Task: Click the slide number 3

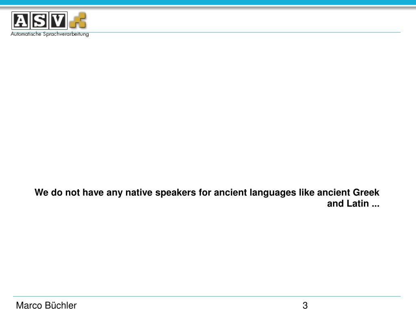Action: pyautogui.click(x=305, y=305)
